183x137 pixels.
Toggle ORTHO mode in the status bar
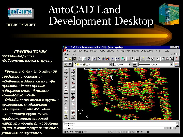(125, 132)
